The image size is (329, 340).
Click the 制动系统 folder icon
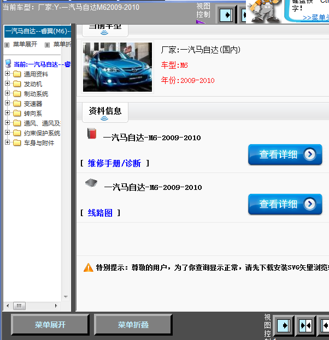click(x=17, y=94)
